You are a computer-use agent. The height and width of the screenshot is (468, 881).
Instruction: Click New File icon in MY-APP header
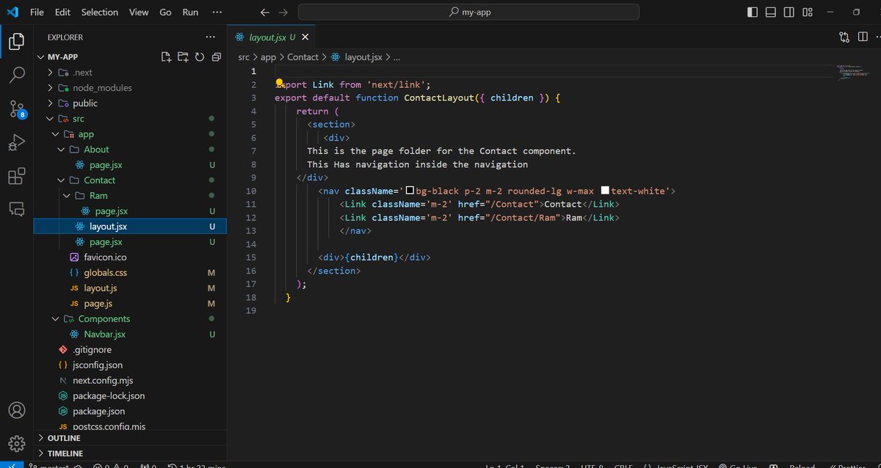point(166,56)
